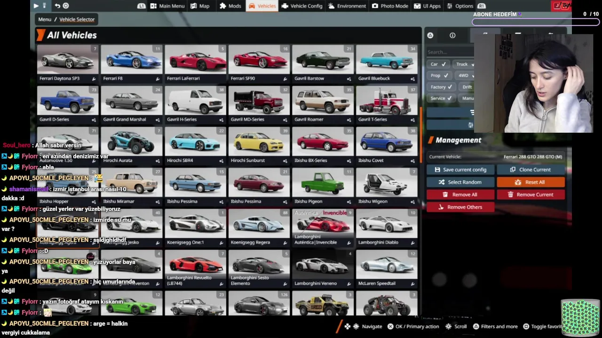
Task: Toggle the Service filter chip
Action: [x=441, y=98]
